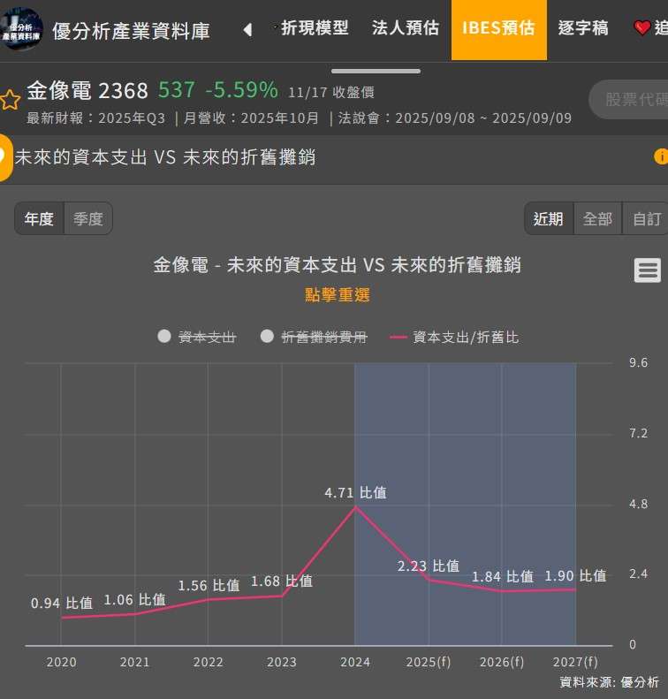Click the orange info icon beside the section title
668x699 pixels.
pos(661,156)
